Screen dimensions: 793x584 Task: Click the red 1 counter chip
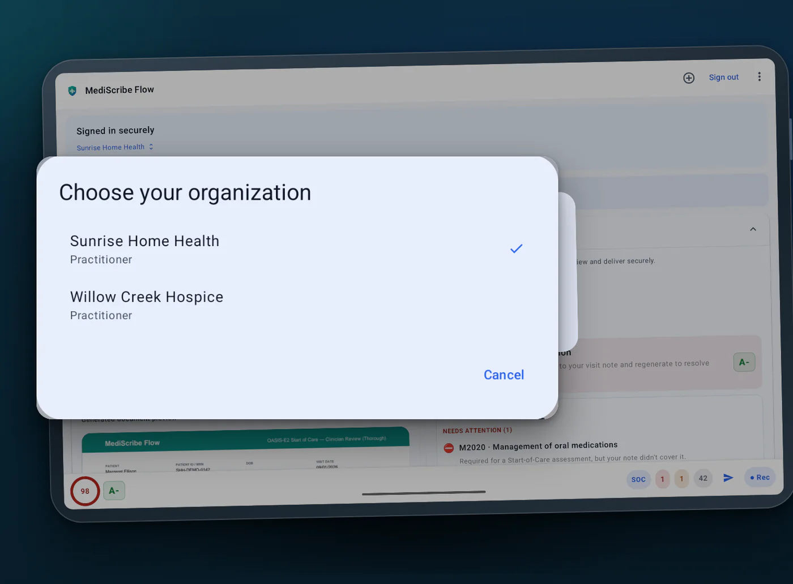[x=662, y=479]
